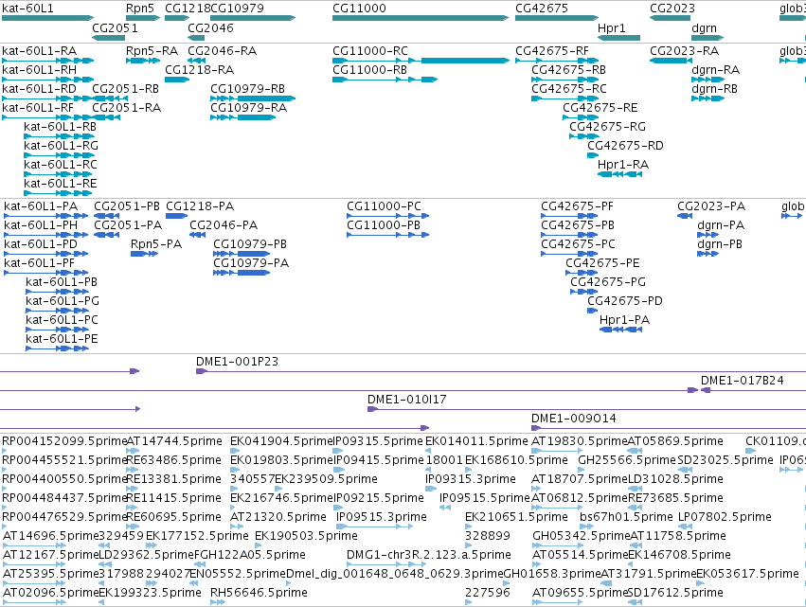Open BAC clone DME1-009O14
The width and height of the screenshot is (806, 607).
pyautogui.click(x=669, y=428)
